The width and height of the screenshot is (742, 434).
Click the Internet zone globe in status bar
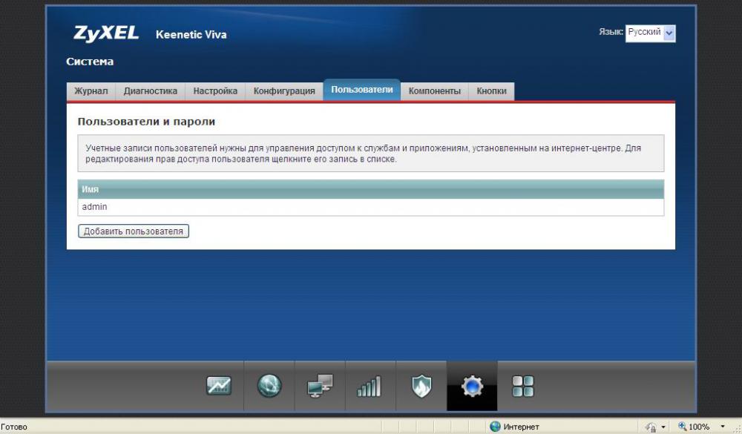pyautogui.click(x=495, y=427)
